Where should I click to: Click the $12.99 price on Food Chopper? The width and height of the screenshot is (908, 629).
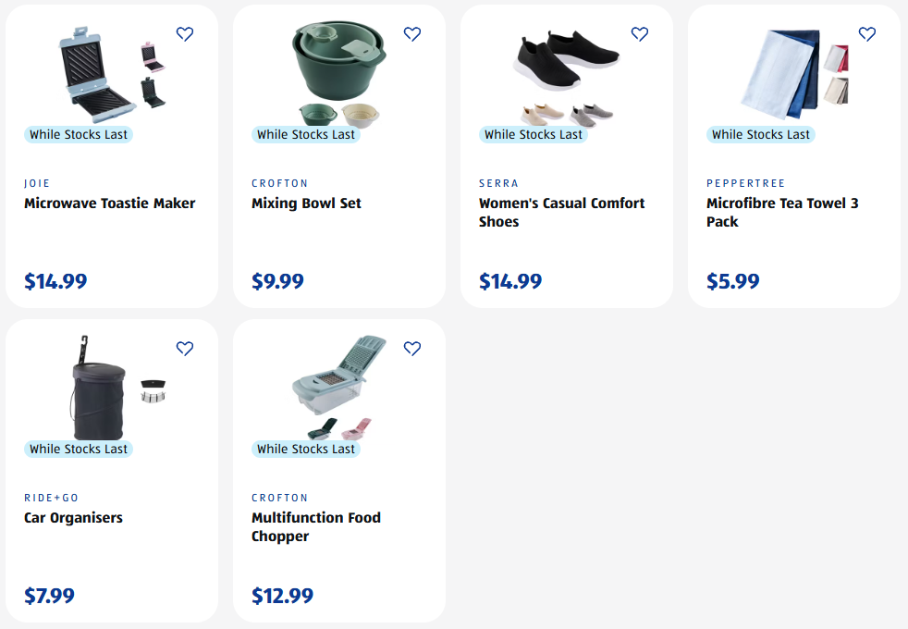282,596
